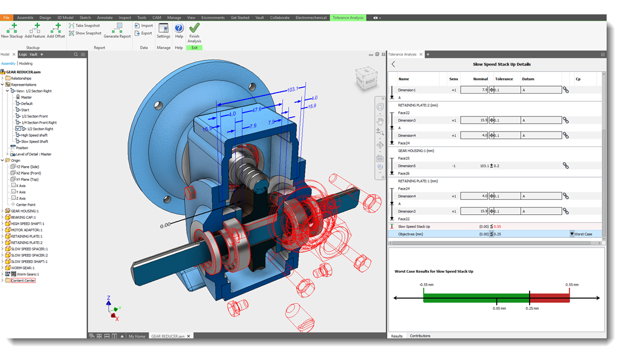The width and height of the screenshot is (621, 355).
Task: Expand Level of Detail : Master
Action: point(7,155)
